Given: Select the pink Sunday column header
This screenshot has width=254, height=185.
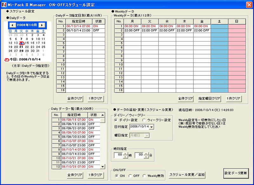Looking at the screenshot, I should 237,21.
